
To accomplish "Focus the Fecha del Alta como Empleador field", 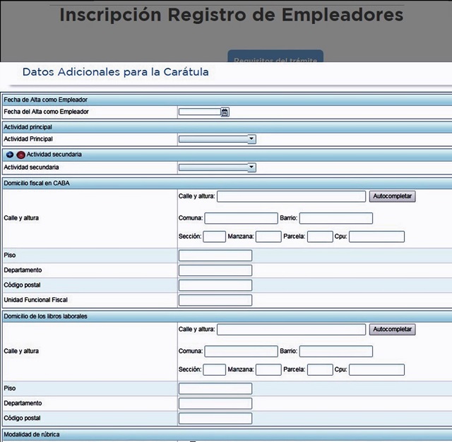I will coord(199,112).
